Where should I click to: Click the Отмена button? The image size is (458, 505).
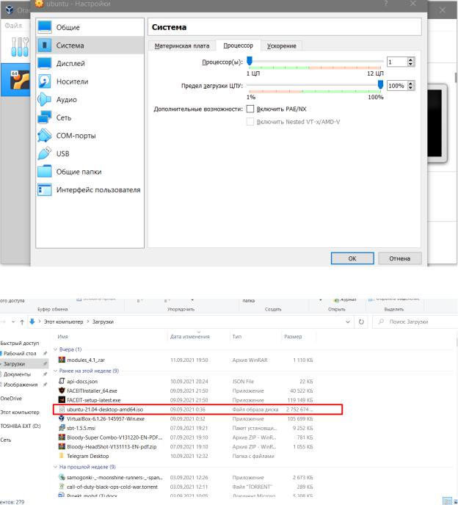[400, 258]
